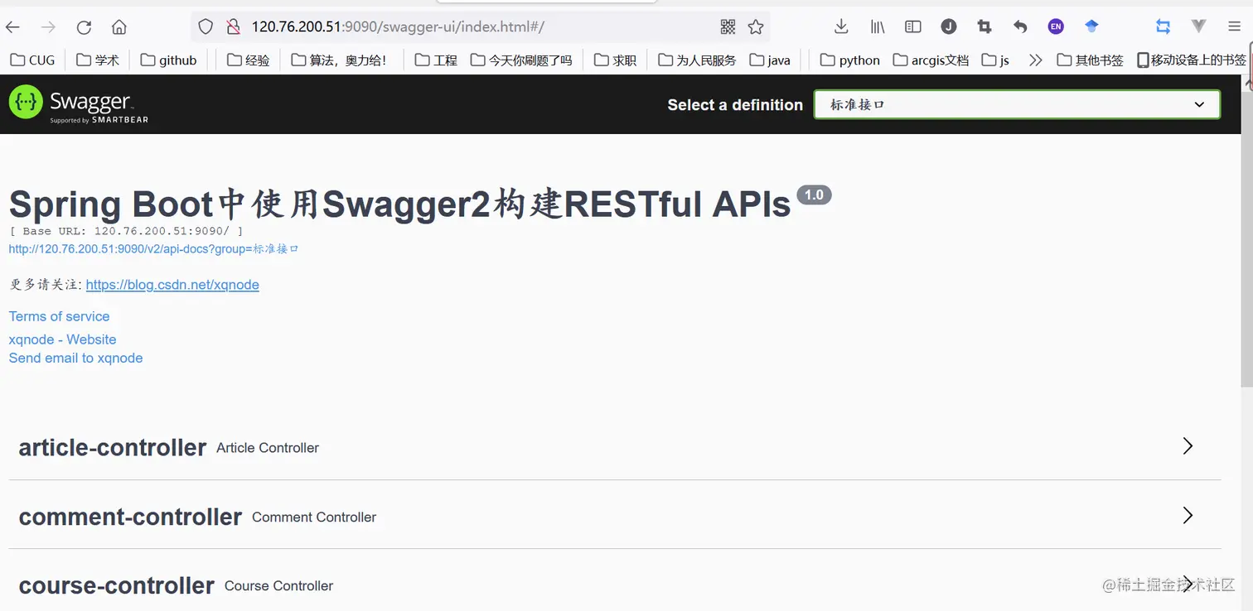Open the github bookmark folder

click(x=169, y=60)
